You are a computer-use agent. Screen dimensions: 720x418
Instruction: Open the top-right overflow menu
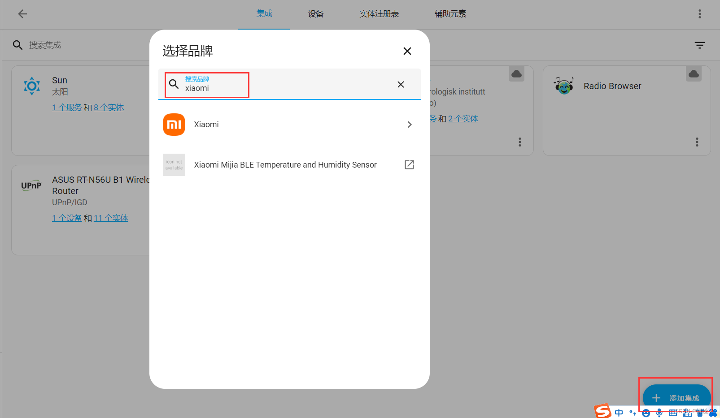click(699, 14)
